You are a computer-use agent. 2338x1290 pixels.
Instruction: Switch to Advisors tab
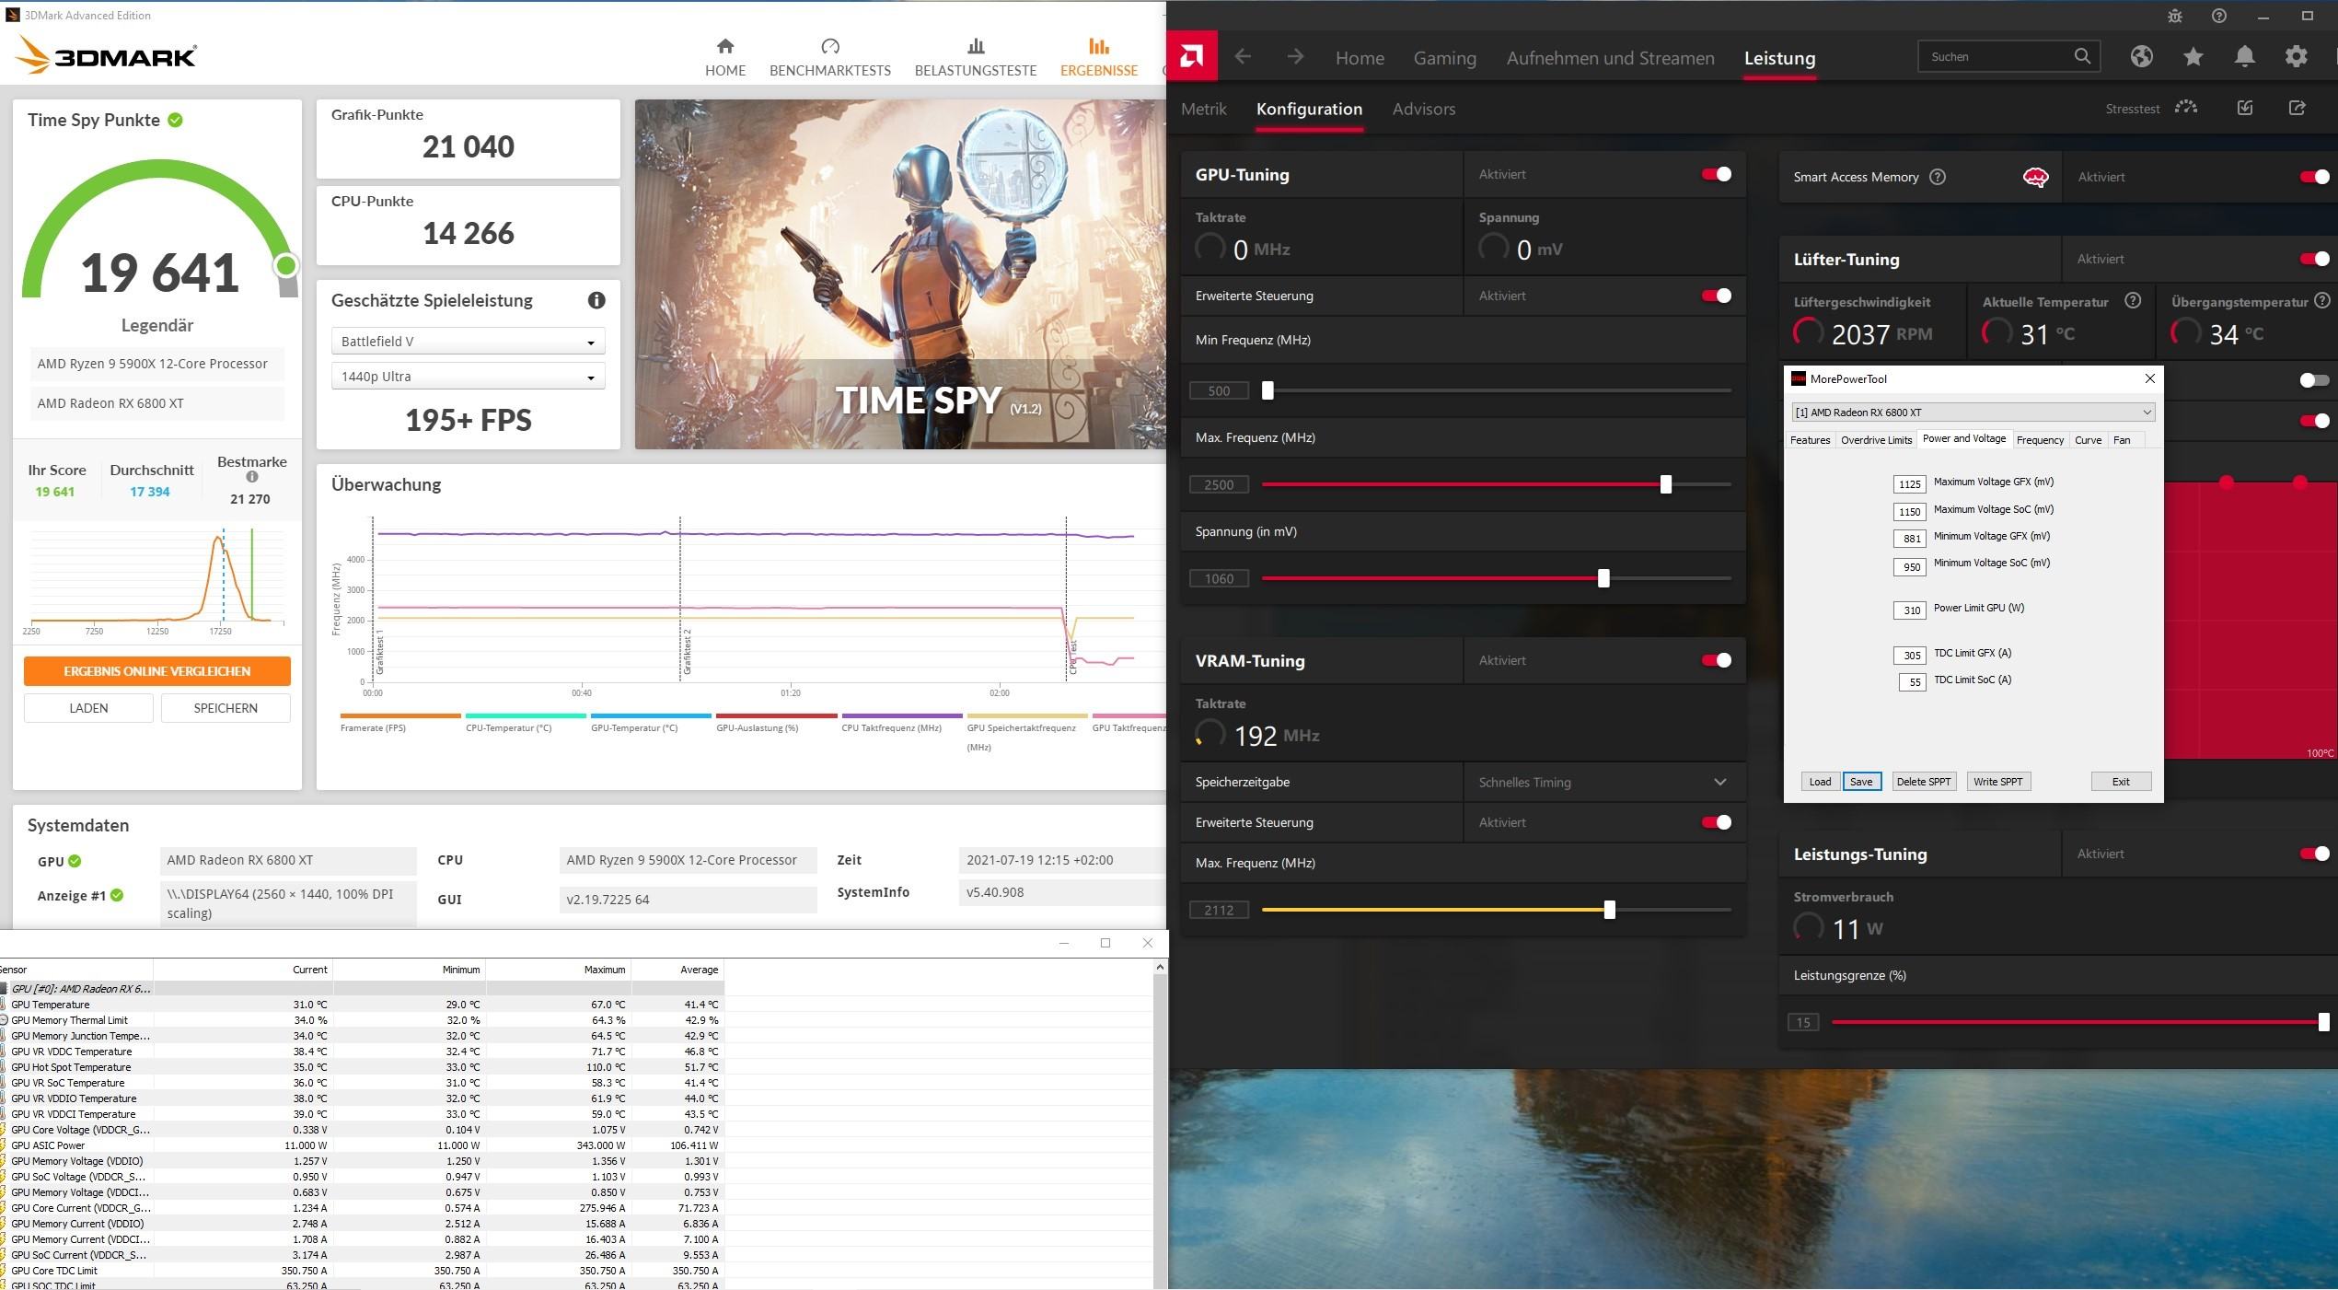tap(1423, 109)
